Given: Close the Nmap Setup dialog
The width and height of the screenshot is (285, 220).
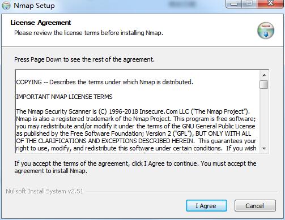Looking at the screenshot, I should [271, 3].
